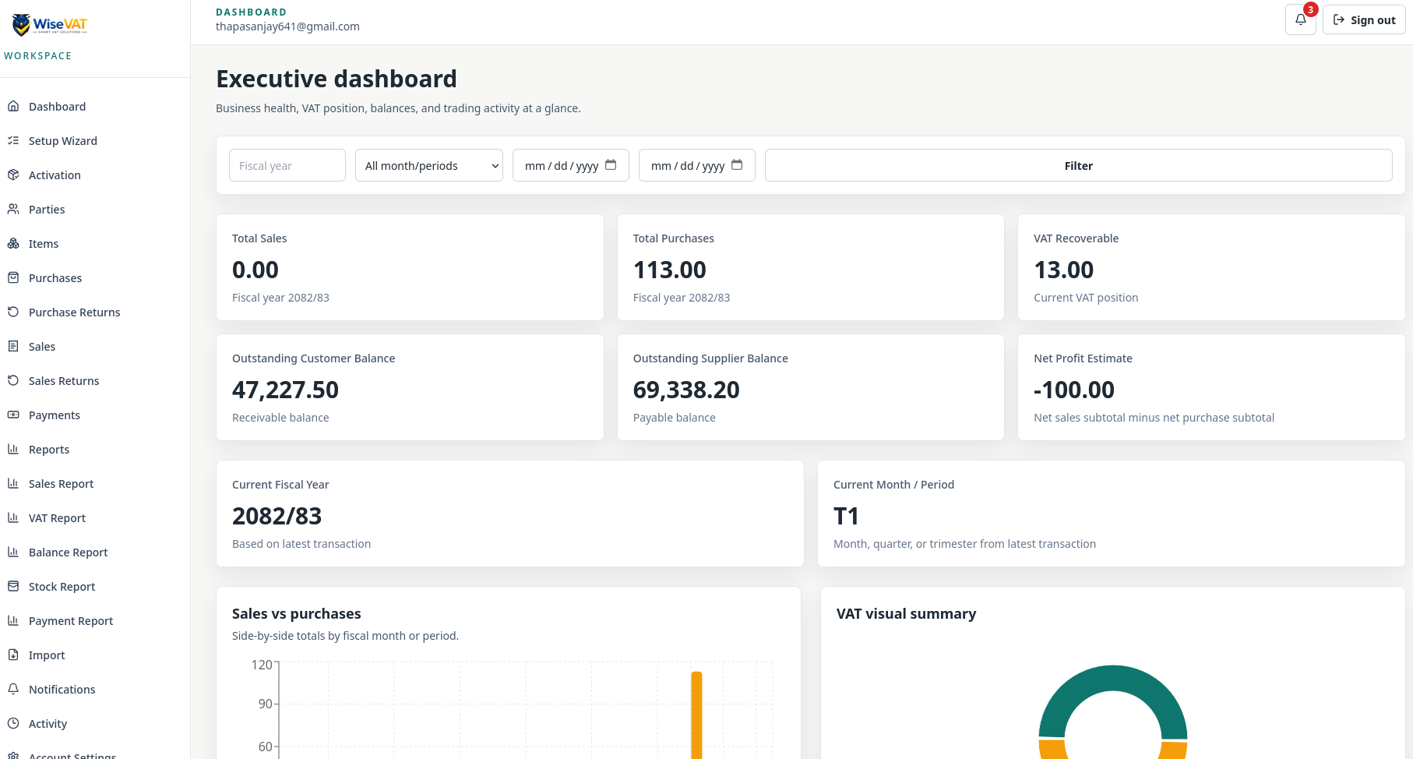
Task: Click Current Month / Period value T1
Action: [x=846, y=516]
